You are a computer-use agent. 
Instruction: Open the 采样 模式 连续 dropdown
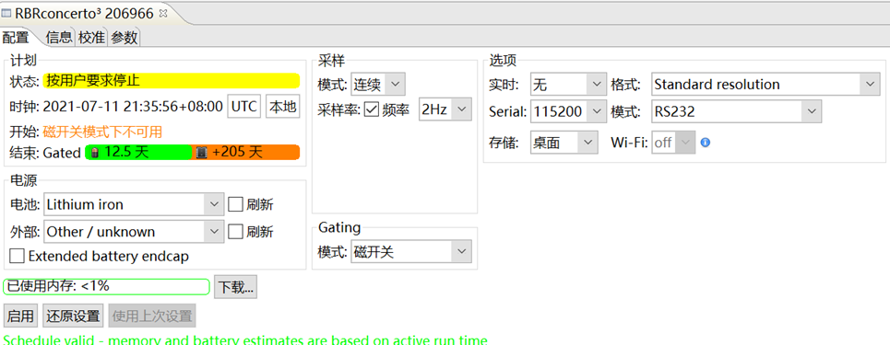click(378, 85)
